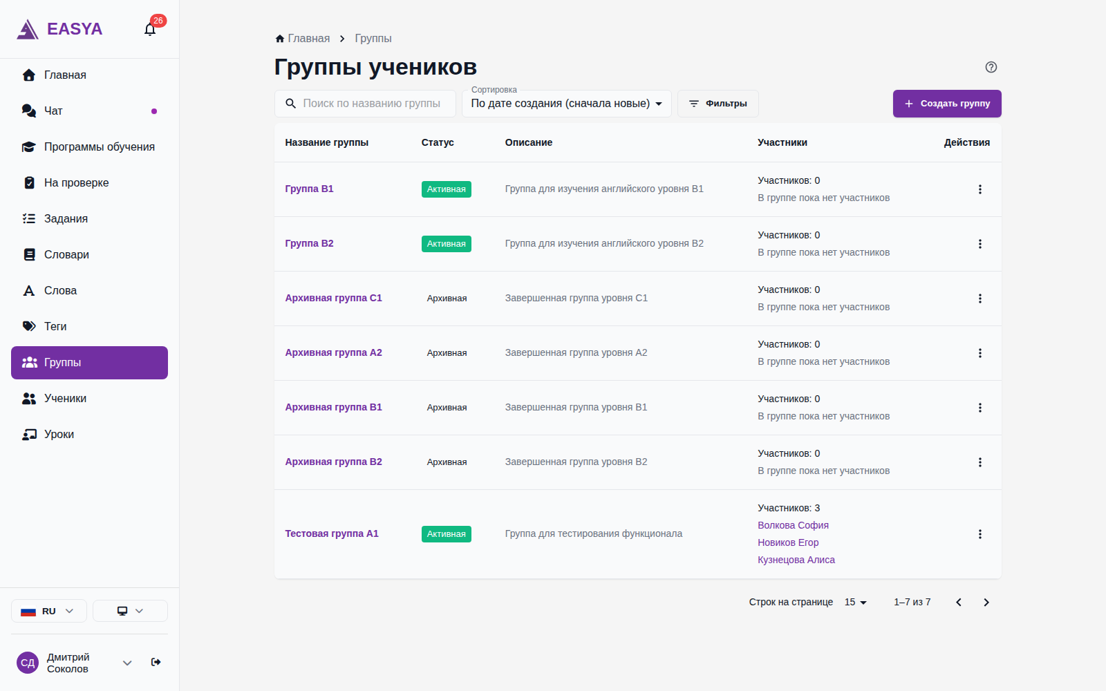1106x691 pixels.
Task: Click the user avatar СД
Action: [x=28, y=663]
